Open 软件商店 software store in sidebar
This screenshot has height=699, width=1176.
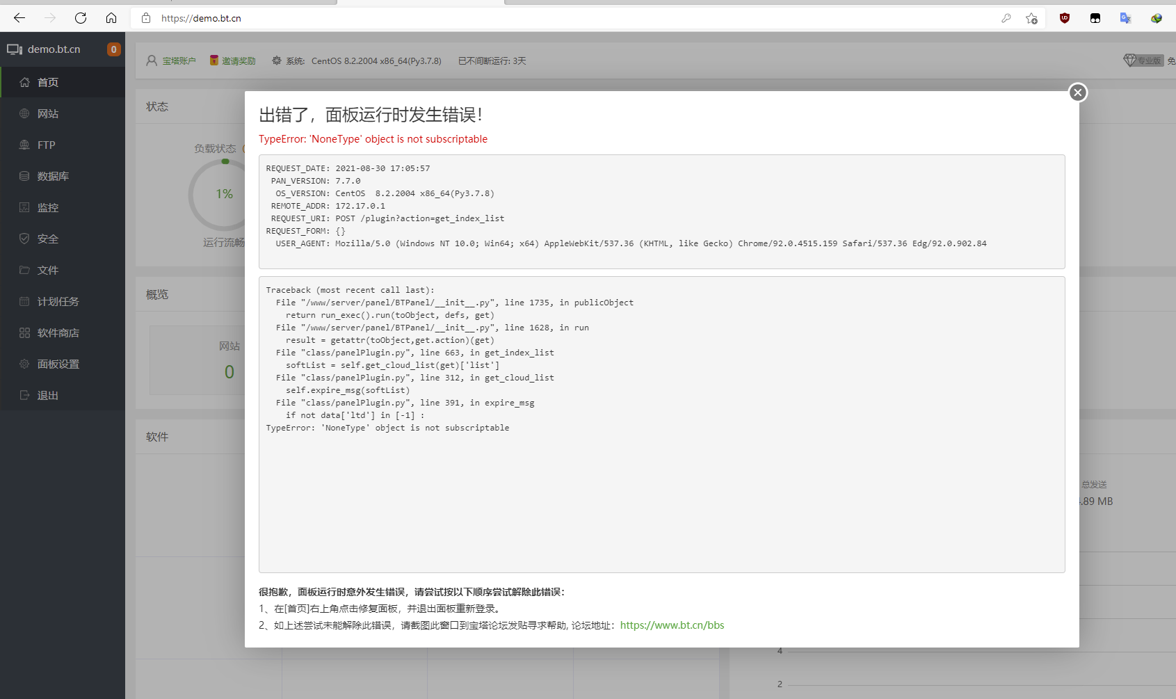coord(63,332)
